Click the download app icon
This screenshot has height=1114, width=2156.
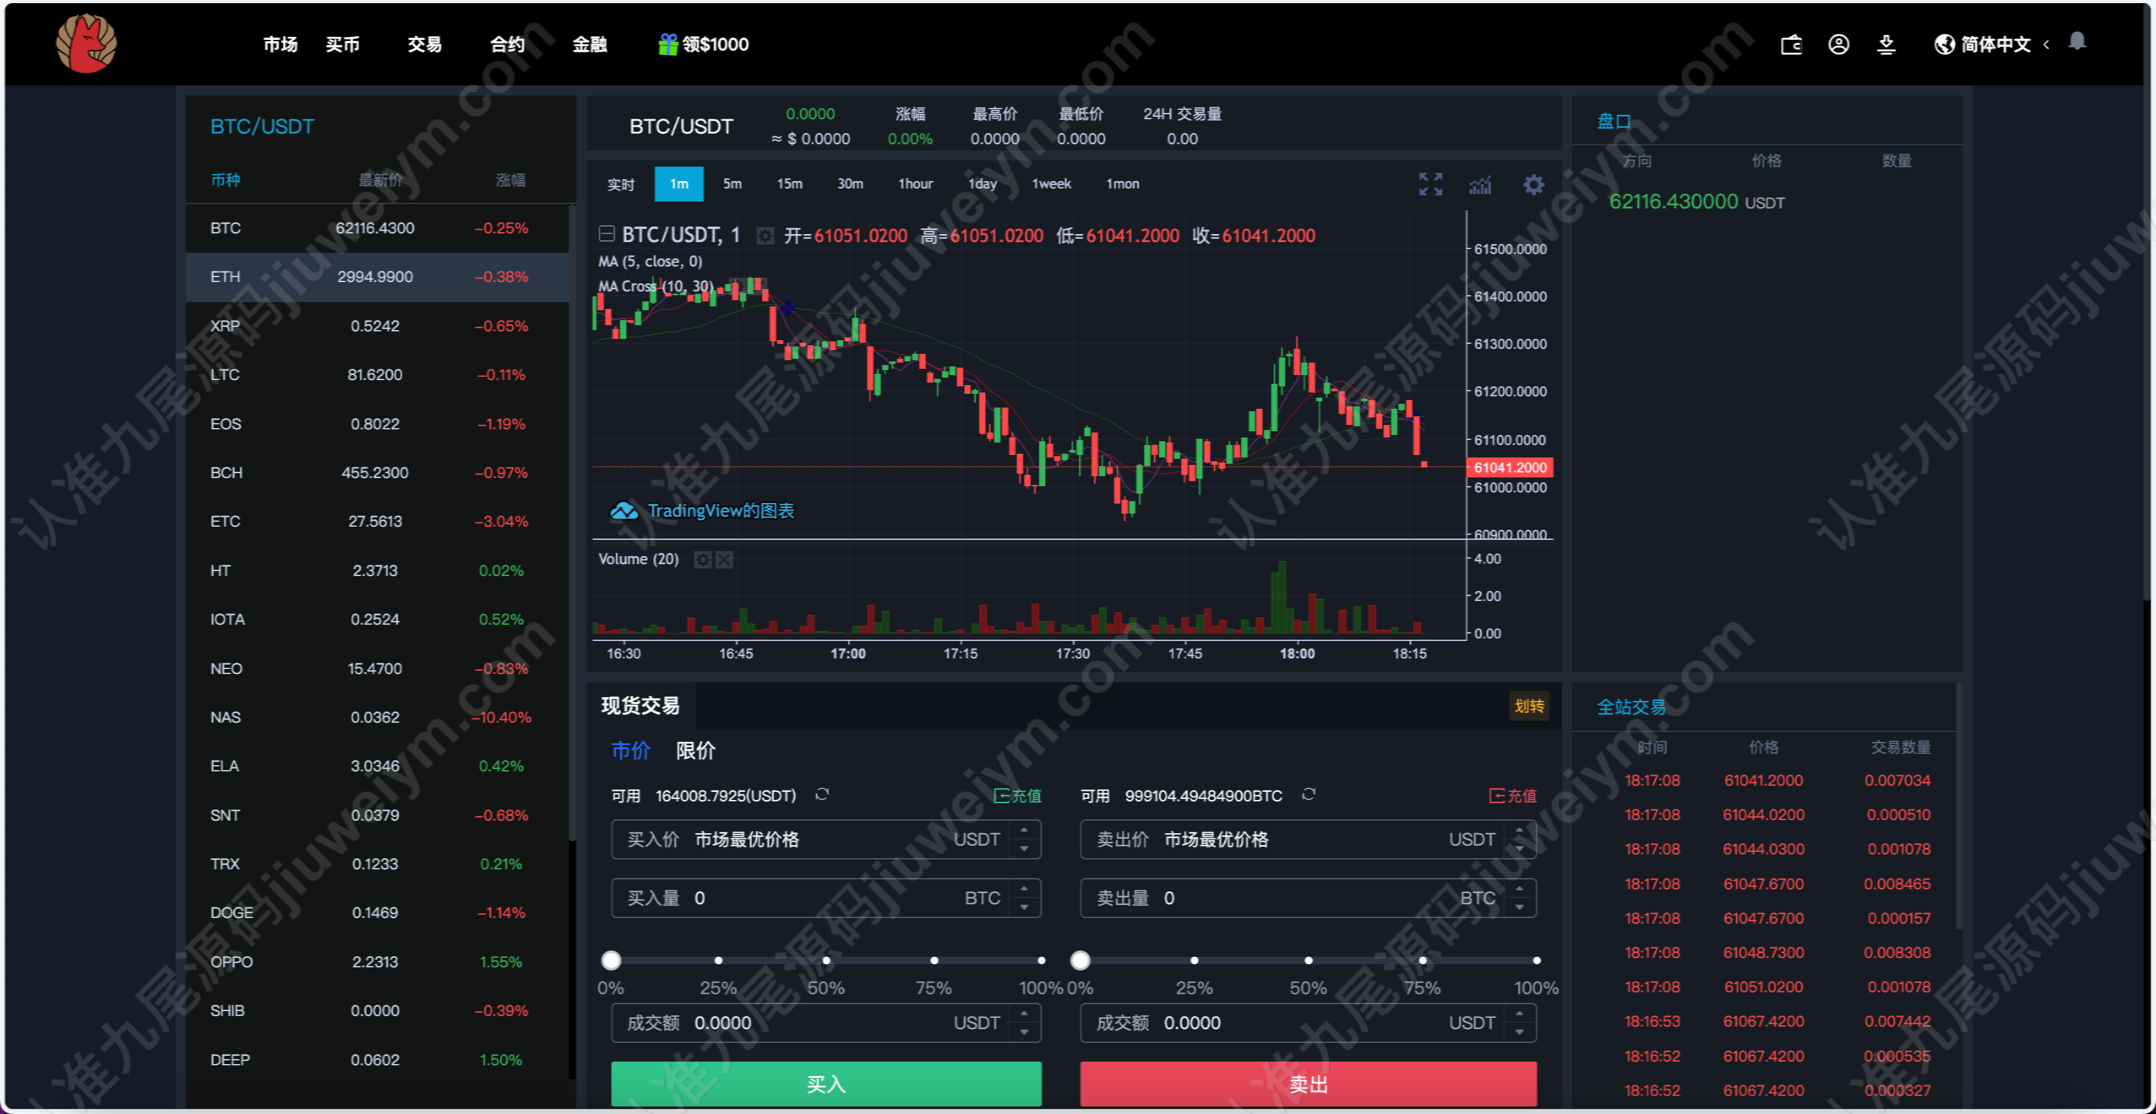coord(1886,44)
